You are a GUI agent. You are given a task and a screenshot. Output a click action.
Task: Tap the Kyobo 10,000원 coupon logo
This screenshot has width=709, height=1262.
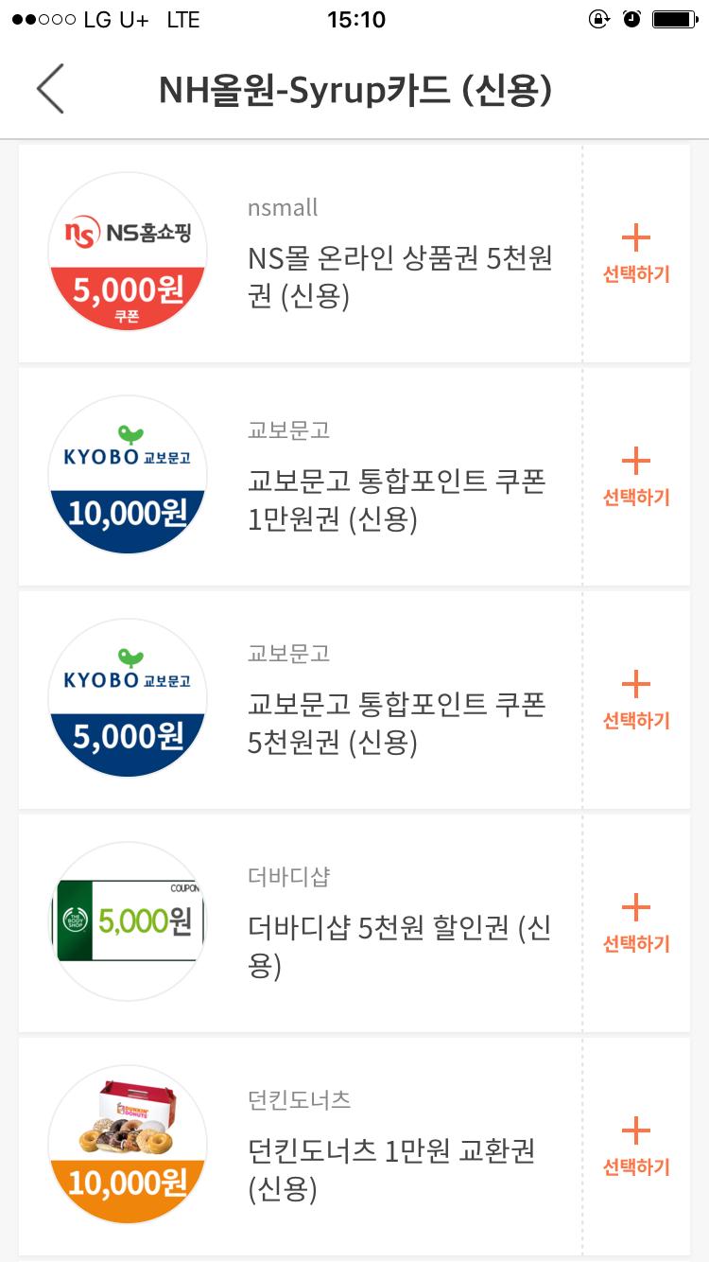tap(128, 476)
